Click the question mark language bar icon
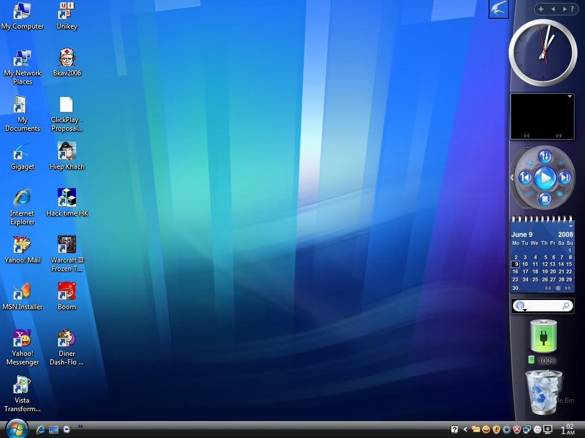Screen dimensions: 585x438 point(454,429)
